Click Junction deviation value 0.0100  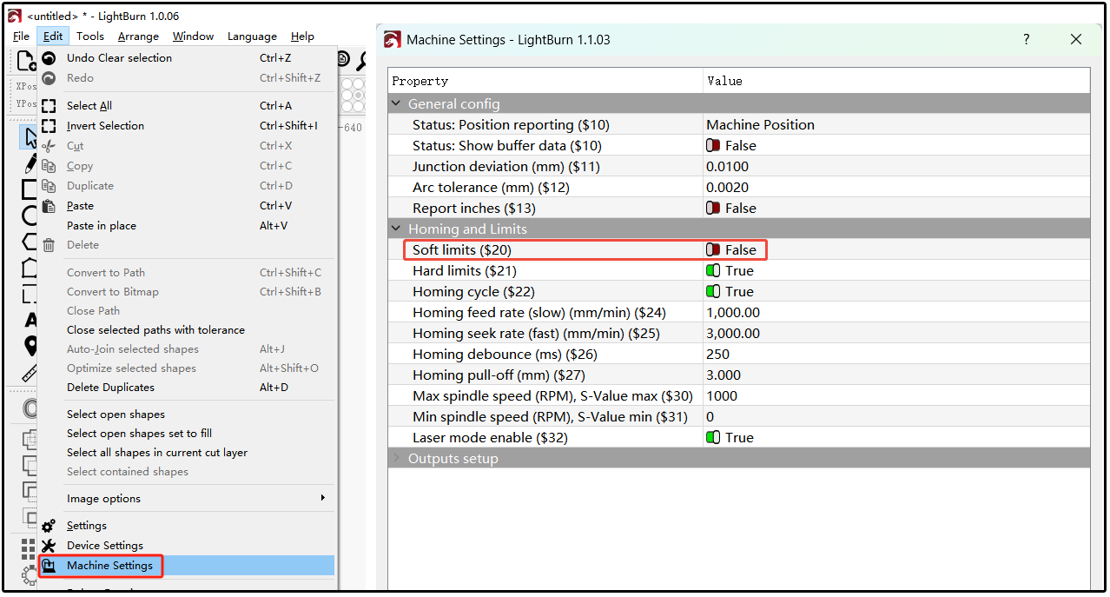pos(896,167)
